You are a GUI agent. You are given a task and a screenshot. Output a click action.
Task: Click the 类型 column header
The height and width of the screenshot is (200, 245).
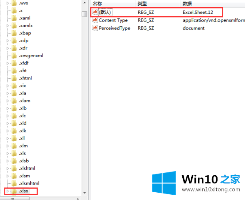click(142, 3)
